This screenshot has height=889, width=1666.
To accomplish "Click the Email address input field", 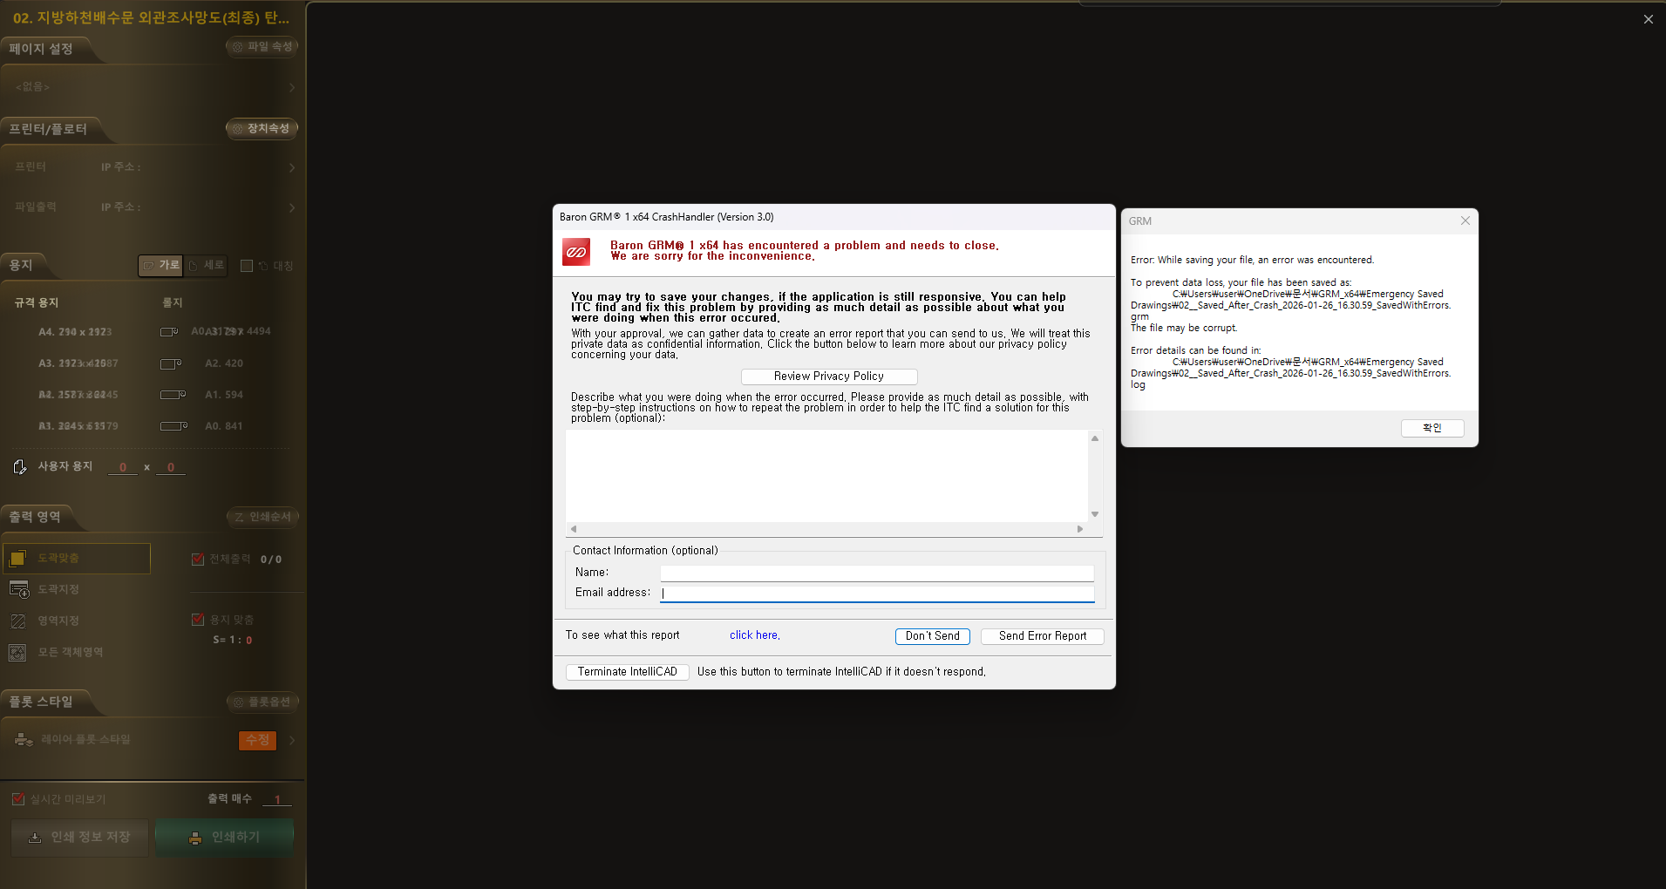I will pos(877,594).
